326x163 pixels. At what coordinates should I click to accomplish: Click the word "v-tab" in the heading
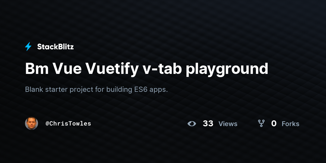pyautogui.click(x=162, y=68)
